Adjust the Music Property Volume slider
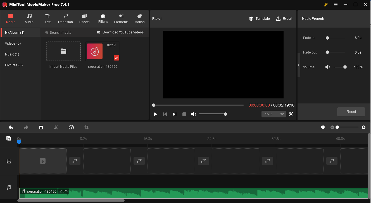The image size is (371, 203). pos(340,67)
